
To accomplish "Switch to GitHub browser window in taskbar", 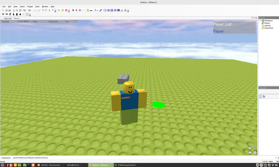I will tap(50, 165).
